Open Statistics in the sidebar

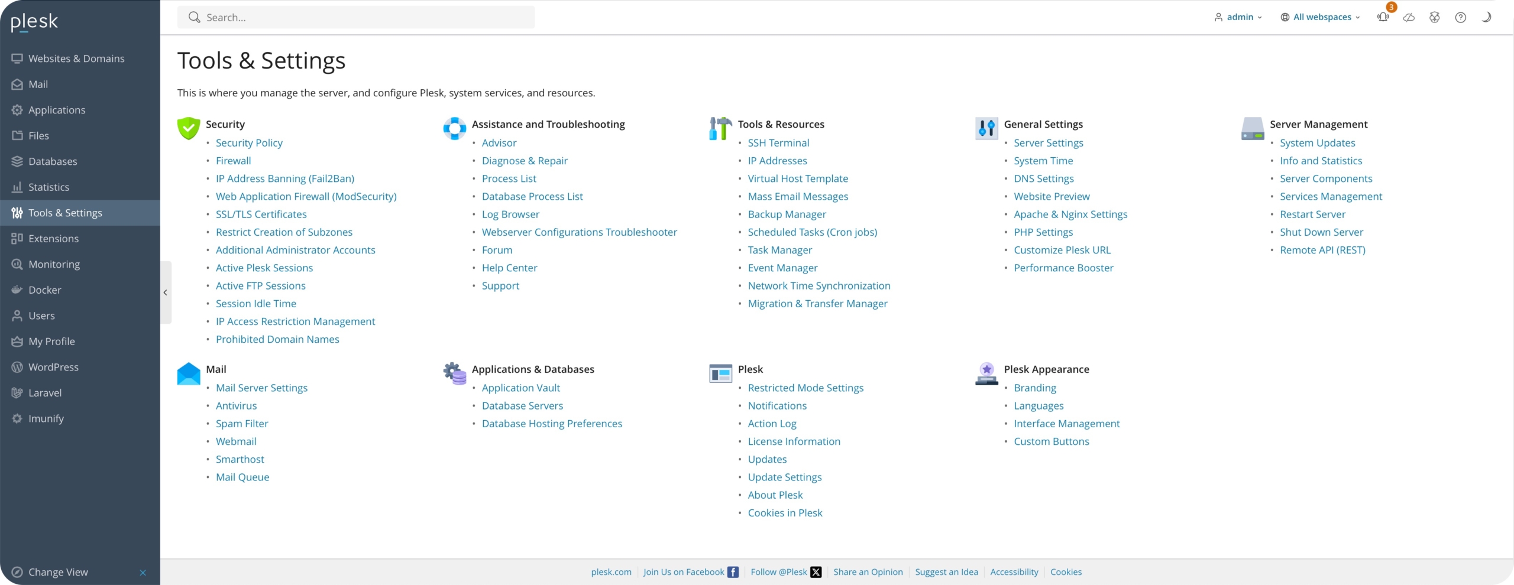(x=49, y=187)
